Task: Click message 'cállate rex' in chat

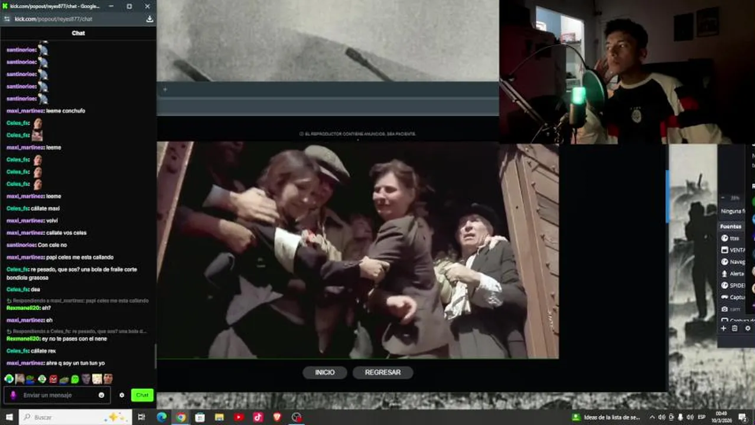Action: tap(43, 351)
